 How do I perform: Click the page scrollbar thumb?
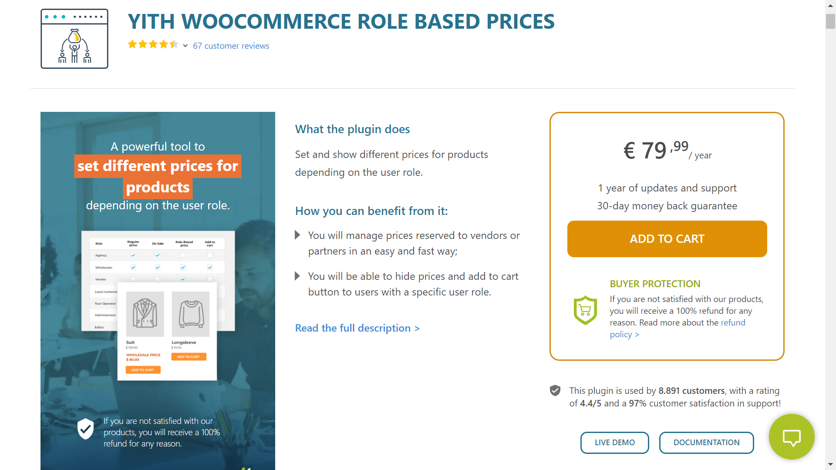click(831, 21)
